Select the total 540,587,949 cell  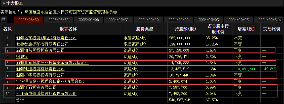click(x=180, y=100)
